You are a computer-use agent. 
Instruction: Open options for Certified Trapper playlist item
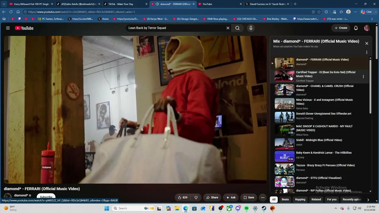[x=363, y=77]
